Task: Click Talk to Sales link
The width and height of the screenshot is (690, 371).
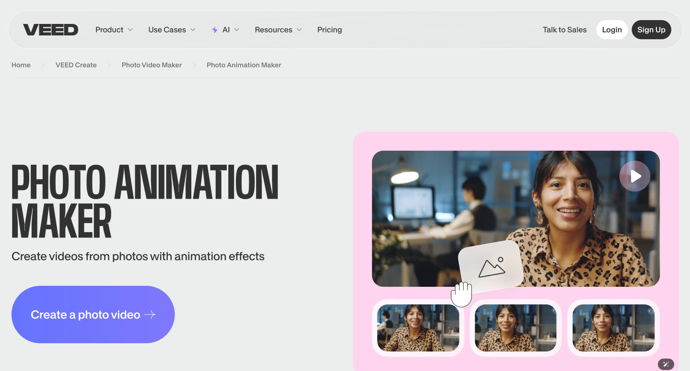Action: point(564,30)
